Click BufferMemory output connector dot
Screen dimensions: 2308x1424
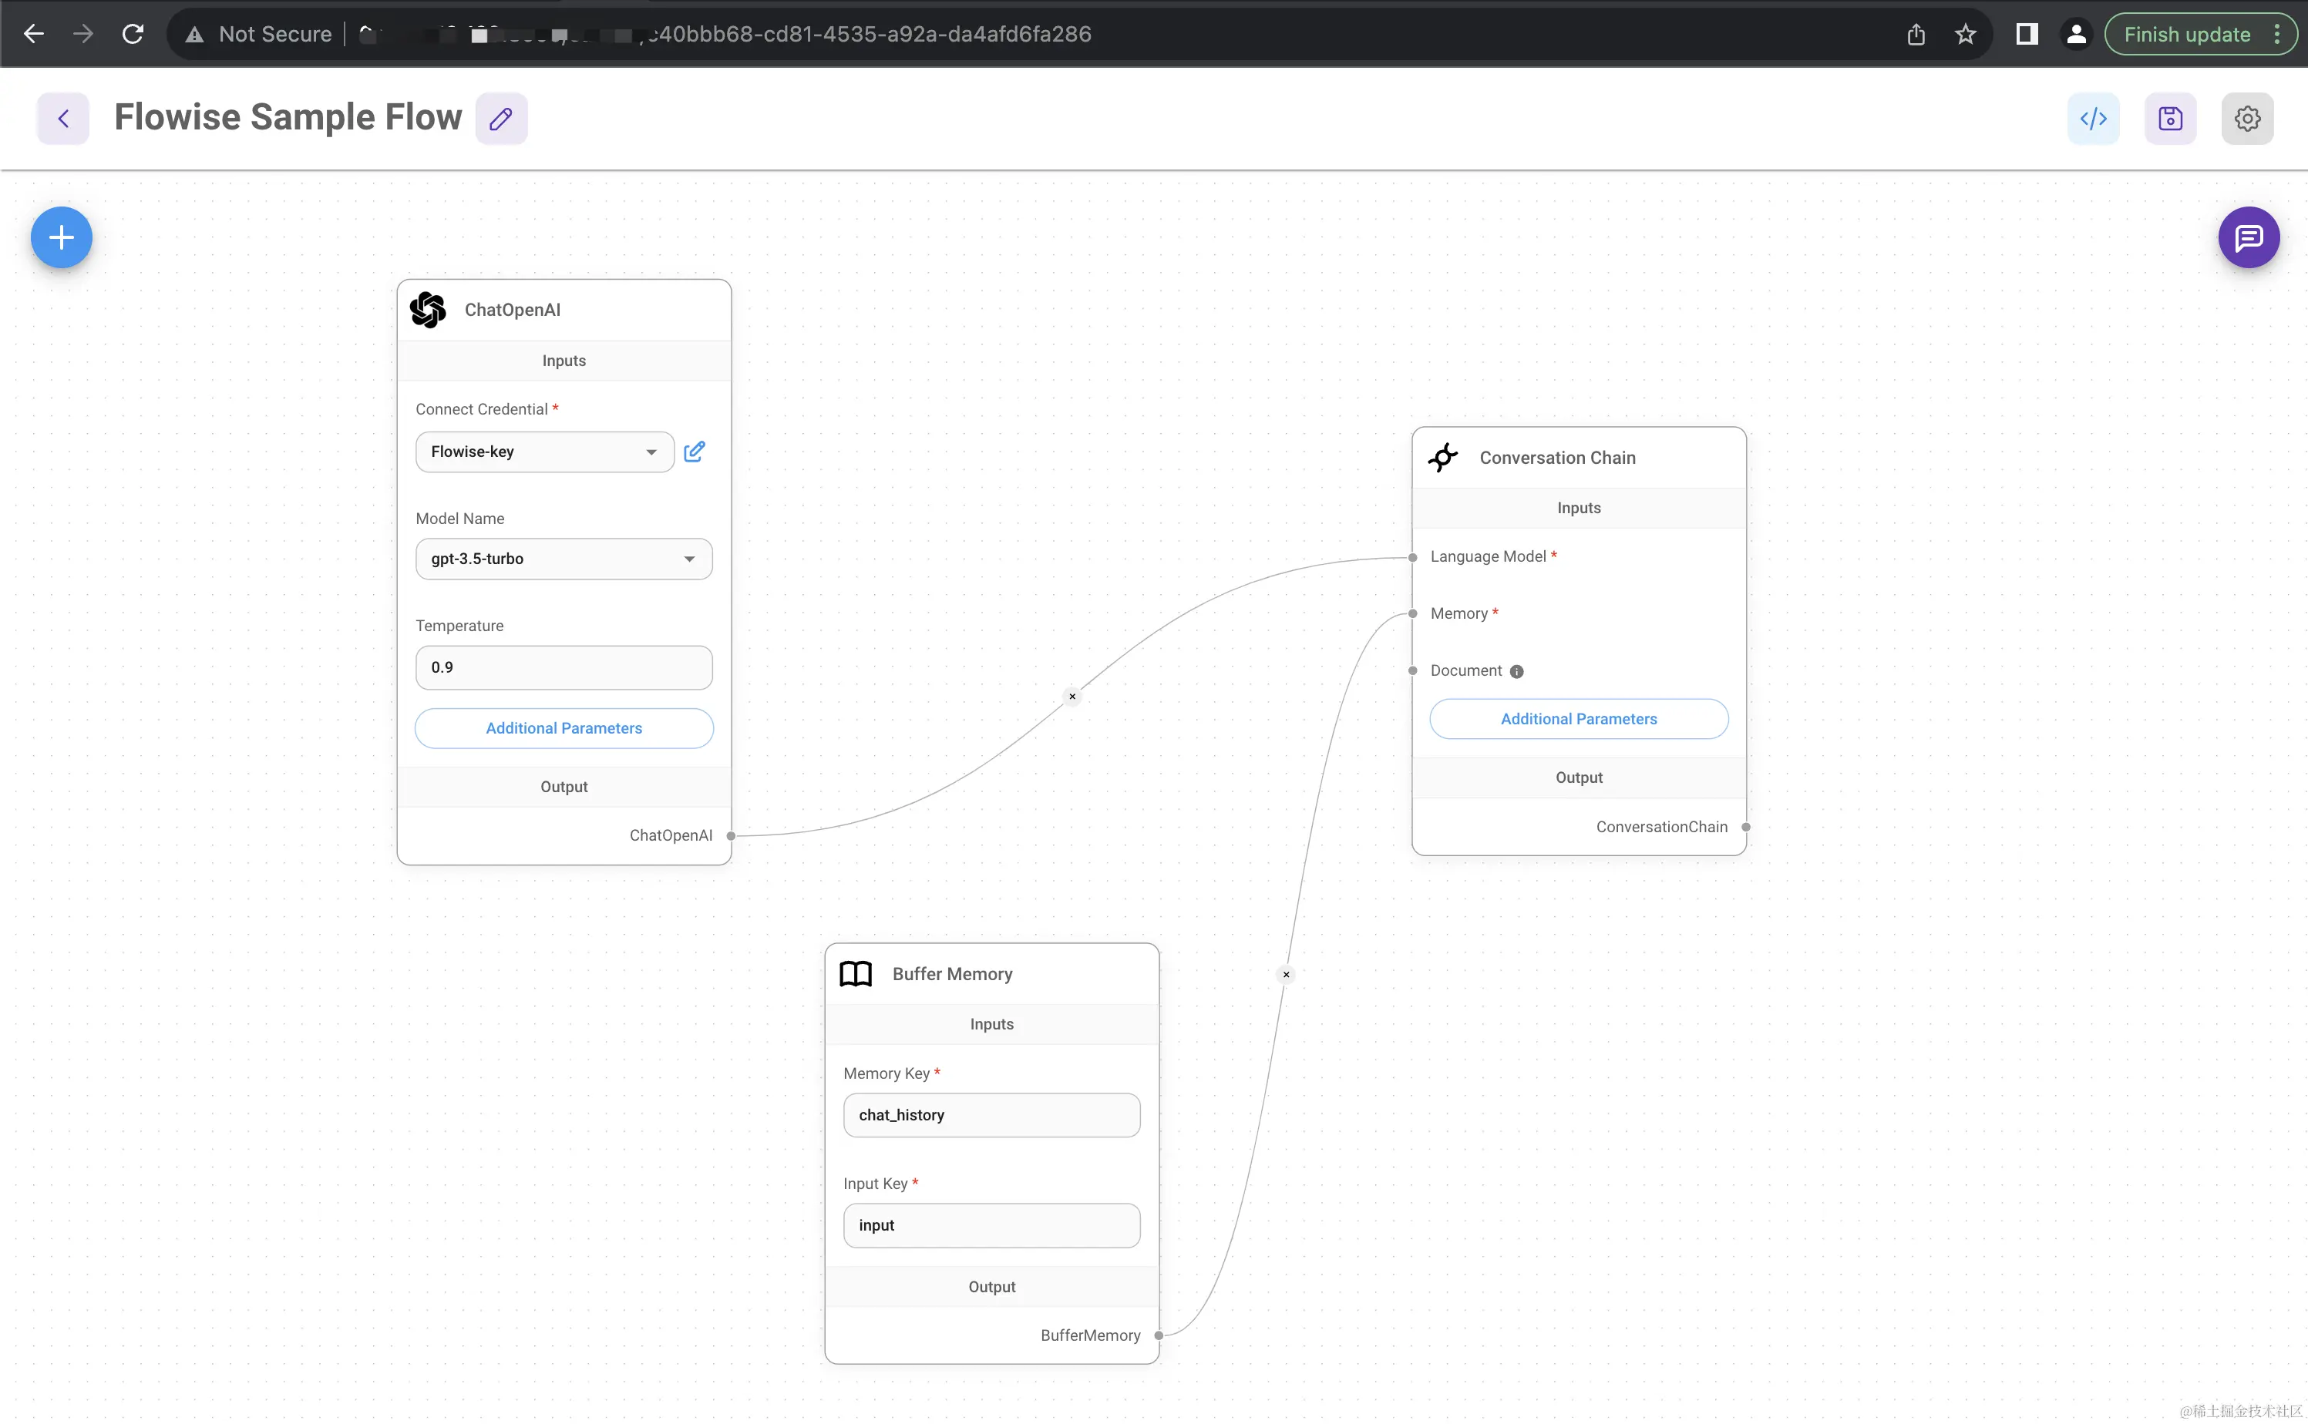pyautogui.click(x=1159, y=1335)
